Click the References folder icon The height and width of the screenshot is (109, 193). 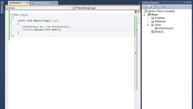(x=152, y=21)
